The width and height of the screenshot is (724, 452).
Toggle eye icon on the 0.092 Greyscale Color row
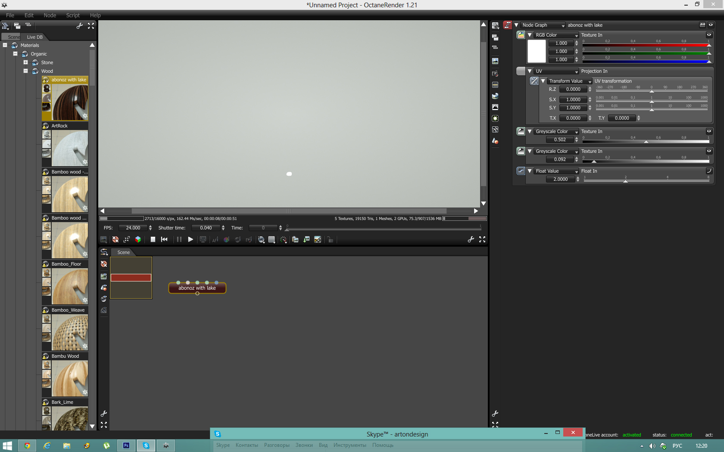(709, 151)
